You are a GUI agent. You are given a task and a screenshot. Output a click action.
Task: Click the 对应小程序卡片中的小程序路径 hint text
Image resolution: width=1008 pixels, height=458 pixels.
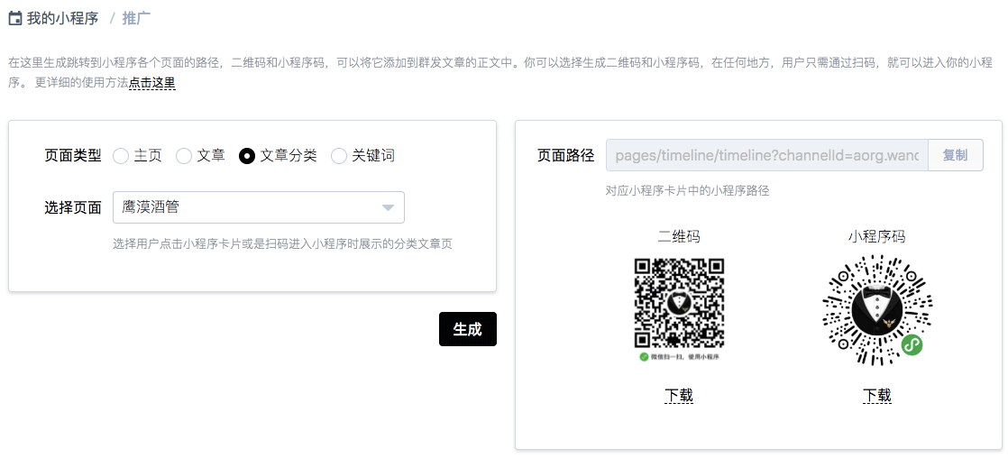pyautogui.click(x=687, y=190)
